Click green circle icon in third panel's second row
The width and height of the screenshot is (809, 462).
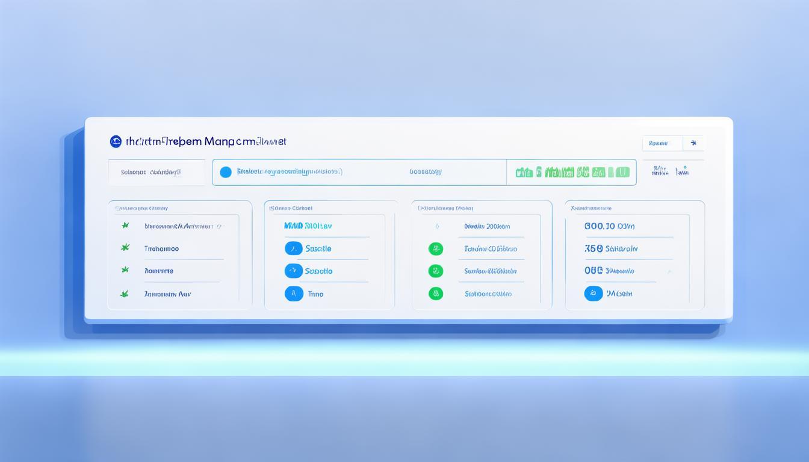(435, 248)
